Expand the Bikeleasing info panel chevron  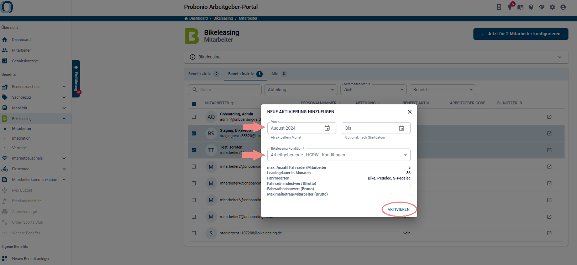coord(560,57)
